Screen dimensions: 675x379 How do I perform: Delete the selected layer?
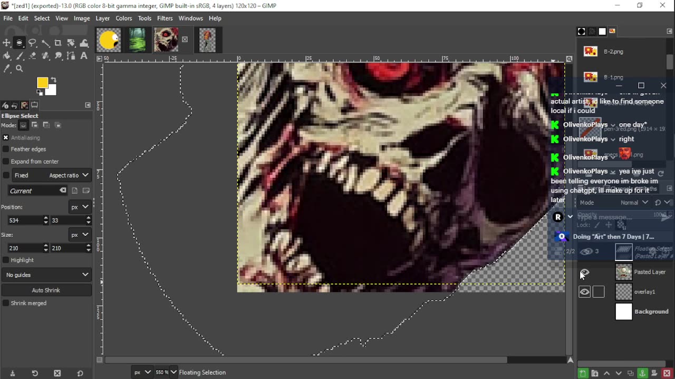click(667, 373)
